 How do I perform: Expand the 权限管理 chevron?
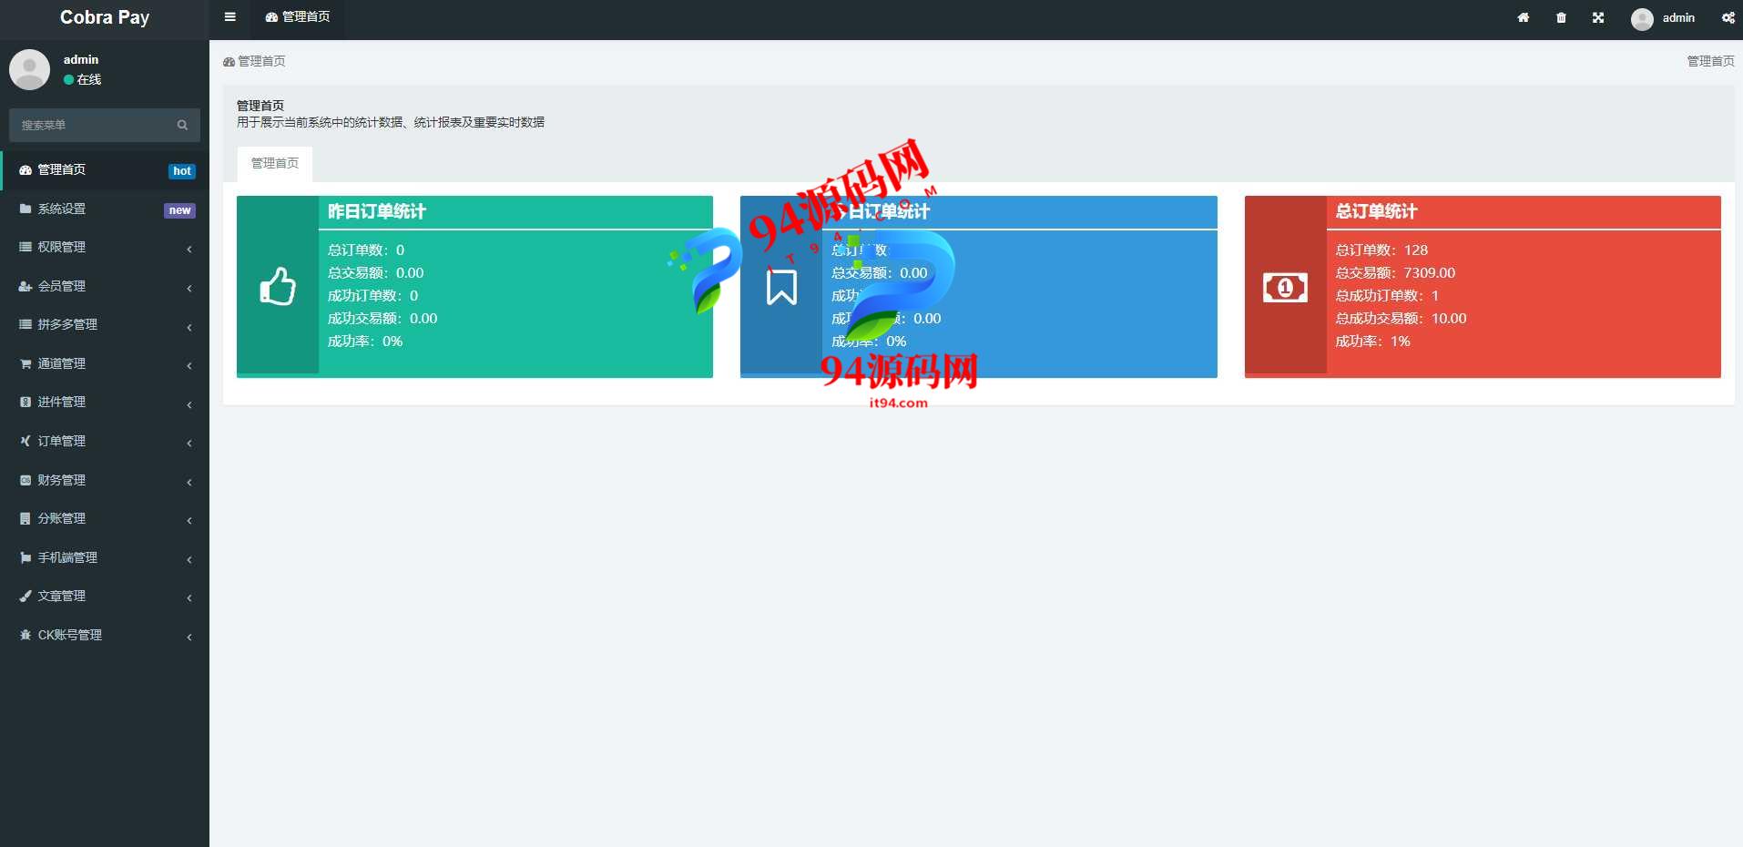coord(189,249)
